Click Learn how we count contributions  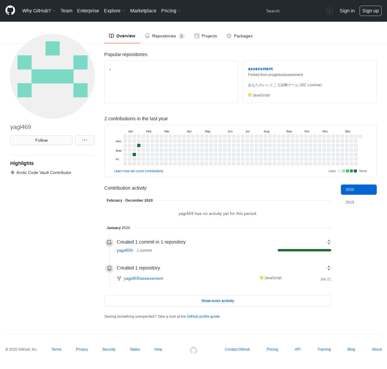[139, 171]
